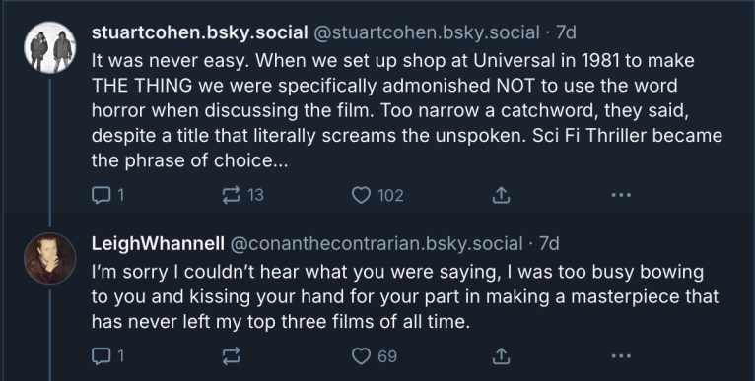Screen dimensions: 755x381
Task: Share LeighWhannell's post via share icon
Action: (x=501, y=356)
